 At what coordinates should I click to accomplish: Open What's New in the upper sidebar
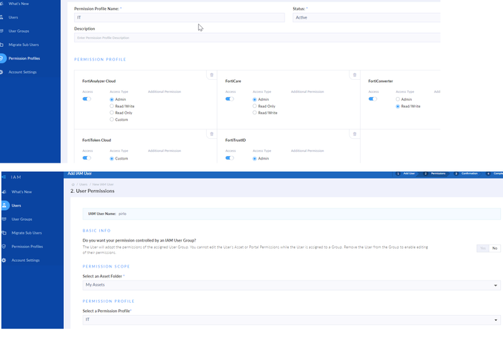pyautogui.click(x=19, y=4)
